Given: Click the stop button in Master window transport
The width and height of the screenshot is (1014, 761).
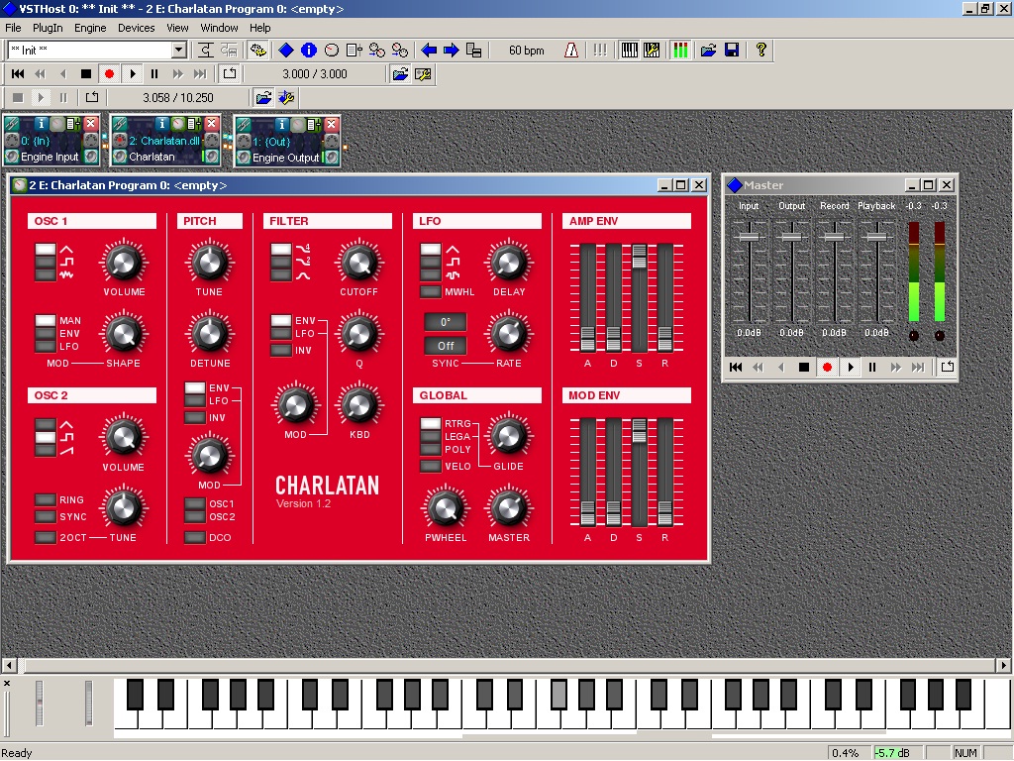Looking at the screenshot, I should click(x=804, y=367).
